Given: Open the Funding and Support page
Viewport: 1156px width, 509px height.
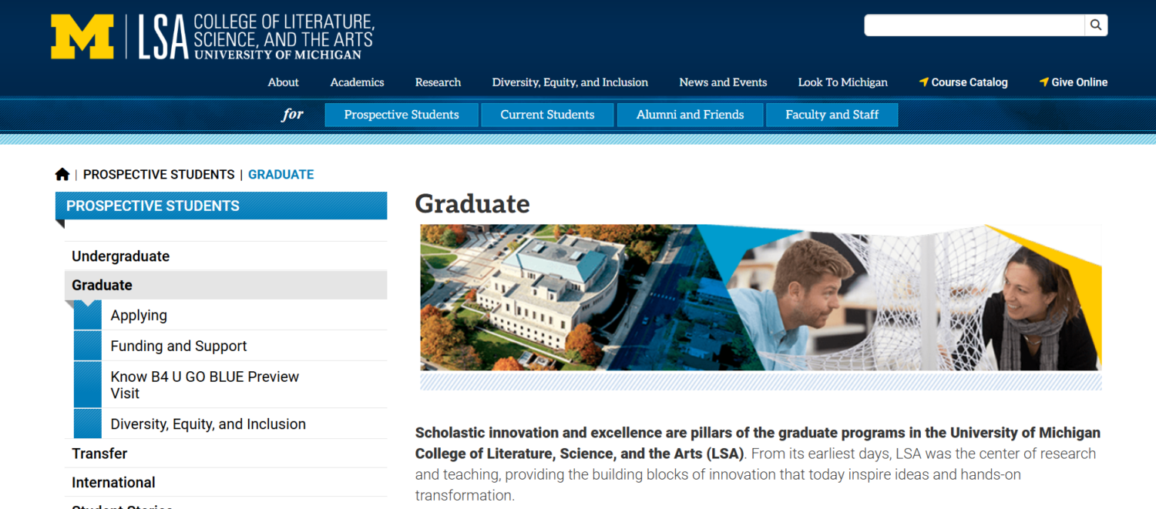Looking at the screenshot, I should coord(179,346).
